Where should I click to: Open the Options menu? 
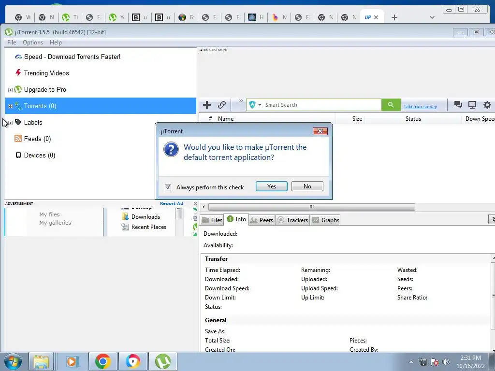tap(33, 43)
